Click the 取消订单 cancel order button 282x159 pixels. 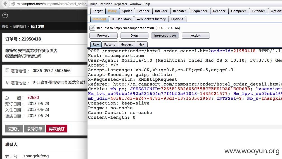coord(34,129)
